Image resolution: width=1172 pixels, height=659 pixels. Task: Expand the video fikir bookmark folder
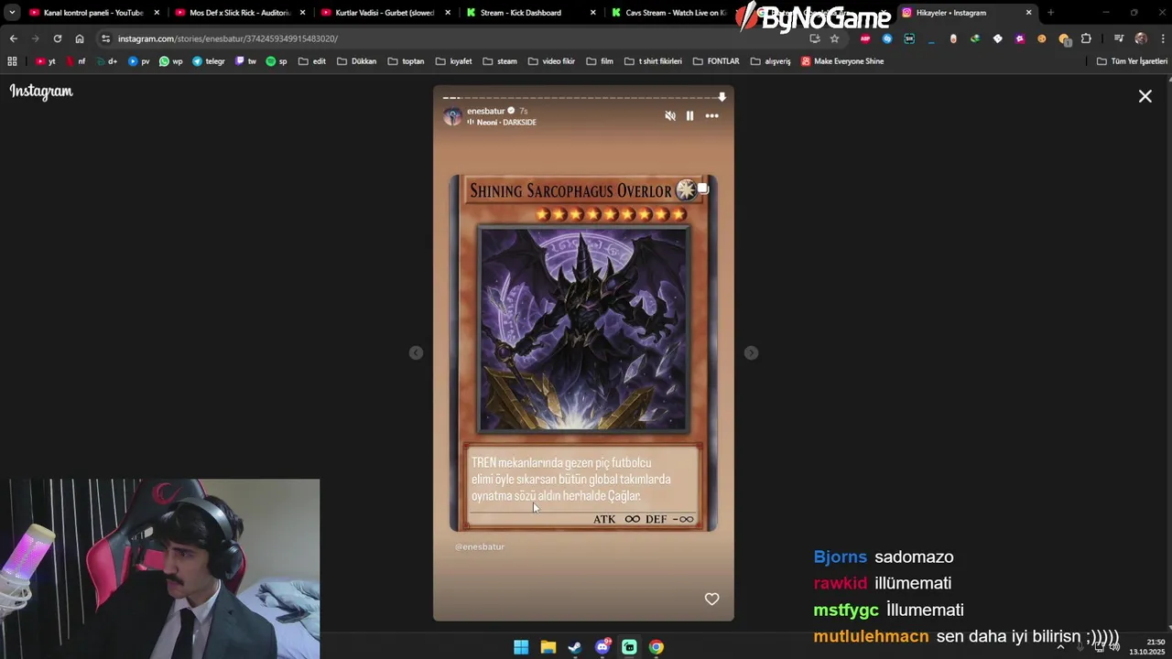[551, 61]
